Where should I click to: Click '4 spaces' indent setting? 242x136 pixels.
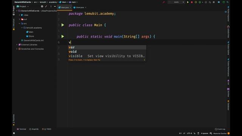pos(204,133)
